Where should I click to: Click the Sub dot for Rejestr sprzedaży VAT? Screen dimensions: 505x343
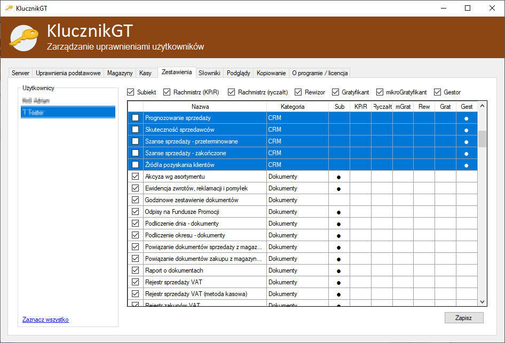338,283
